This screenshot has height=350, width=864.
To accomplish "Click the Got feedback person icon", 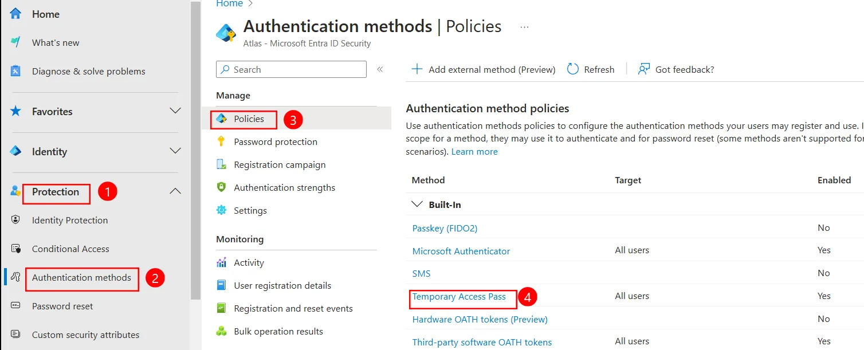I will click(x=644, y=69).
